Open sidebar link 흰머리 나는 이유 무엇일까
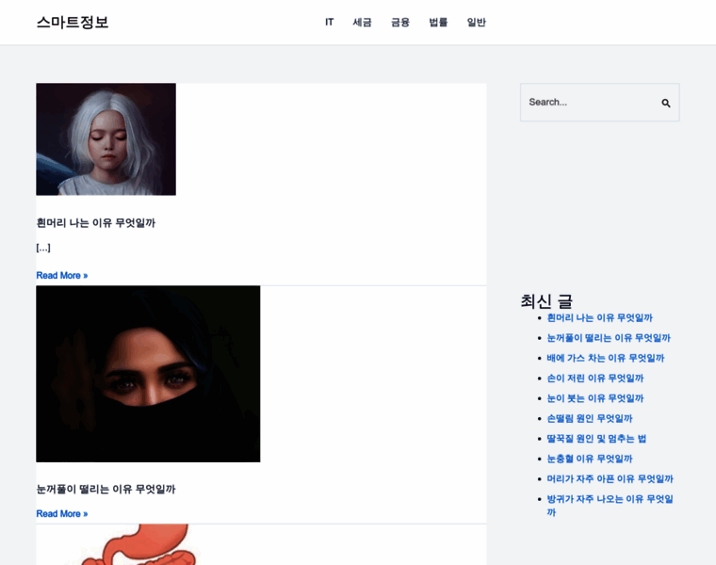Viewport: 716px width, 565px height. pos(599,317)
